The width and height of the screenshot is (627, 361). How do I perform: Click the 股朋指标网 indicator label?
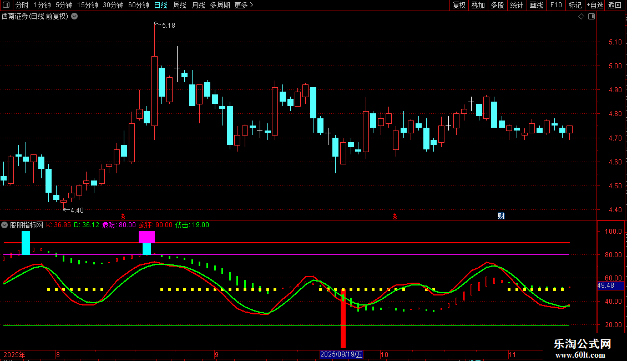pyautogui.click(x=27, y=225)
